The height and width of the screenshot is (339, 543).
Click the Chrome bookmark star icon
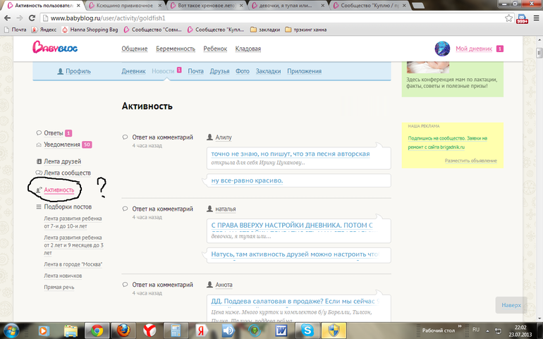(x=508, y=18)
